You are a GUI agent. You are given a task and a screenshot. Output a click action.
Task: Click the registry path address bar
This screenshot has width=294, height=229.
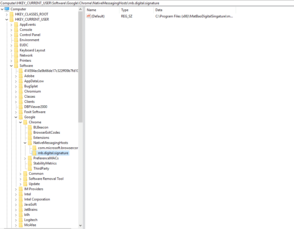tap(147, 3)
